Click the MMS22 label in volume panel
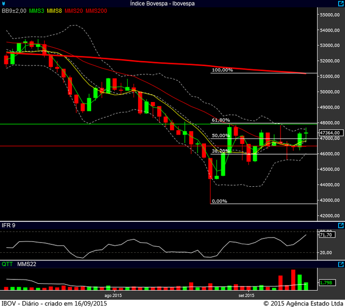The image size is (345, 307). point(27,264)
